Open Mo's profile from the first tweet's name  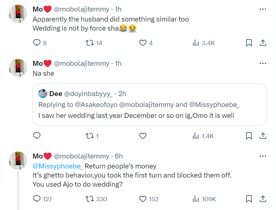click(x=38, y=9)
